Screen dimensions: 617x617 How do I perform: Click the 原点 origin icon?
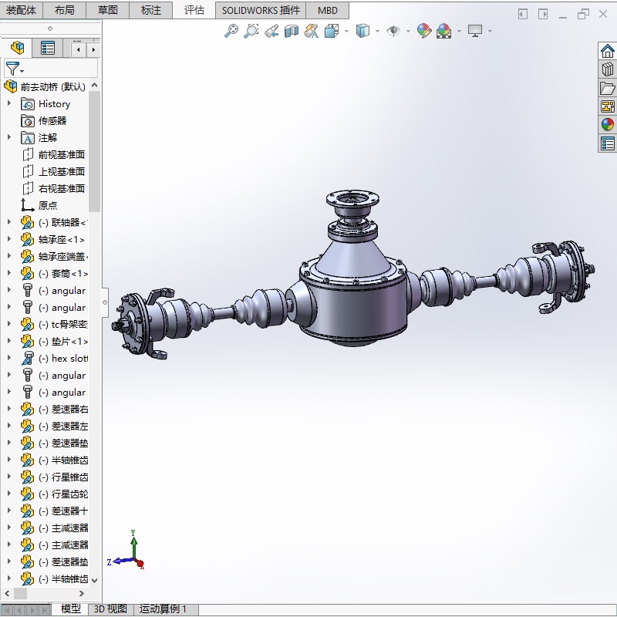pos(28,205)
